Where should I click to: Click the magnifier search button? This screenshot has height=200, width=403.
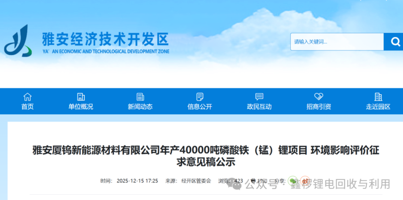point(394,42)
